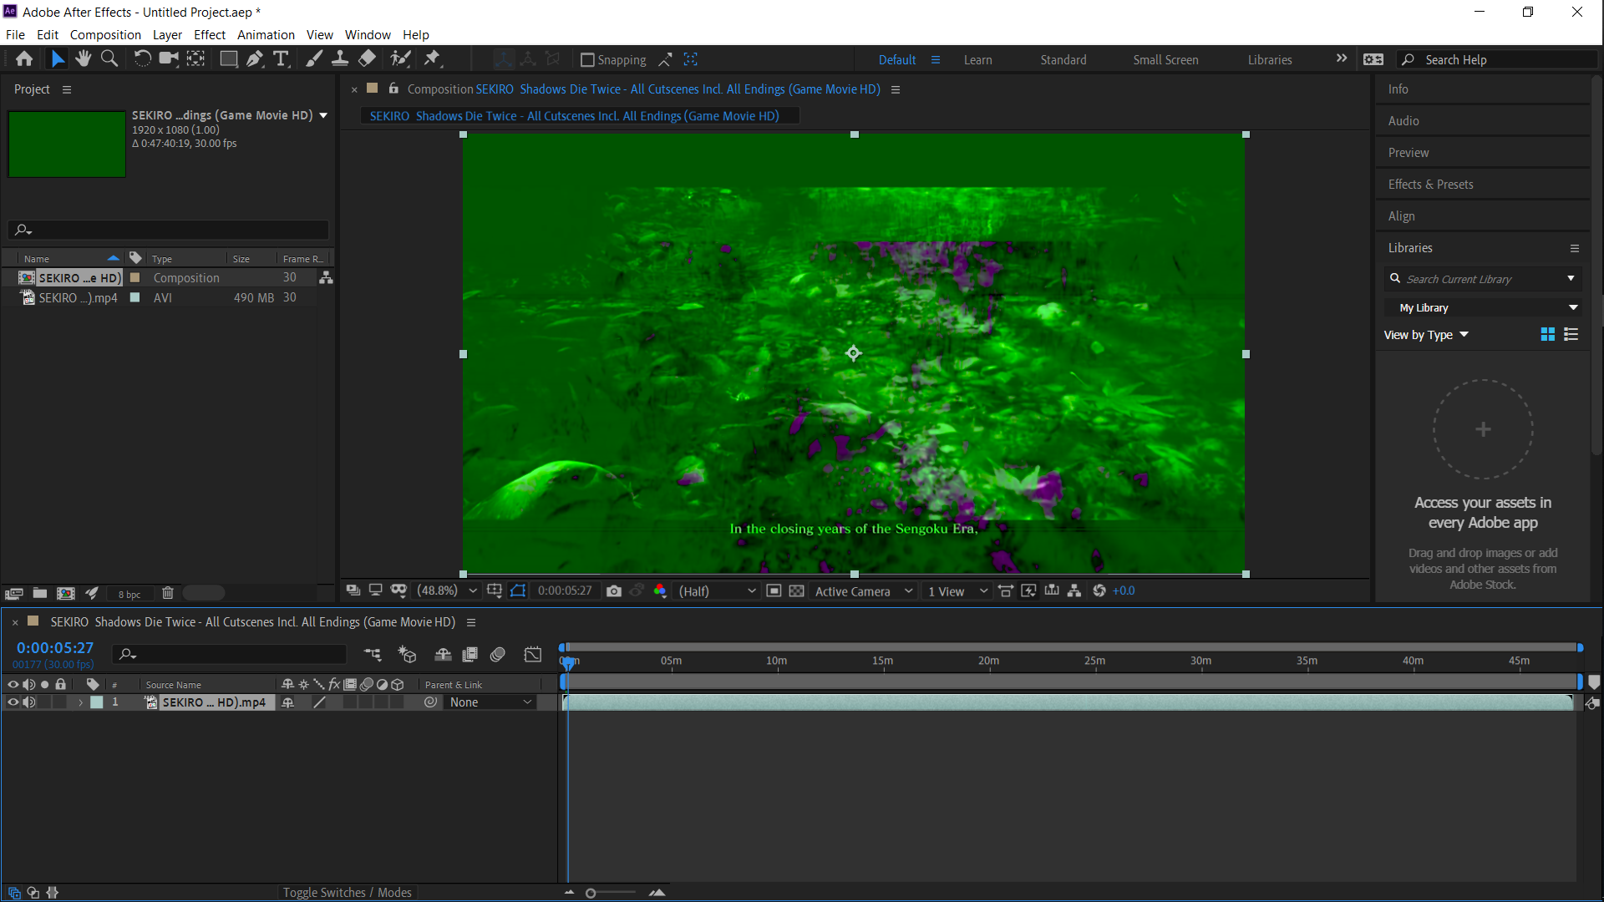Image resolution: width=1604 pixels, height=902 pixels.
Task: Toggle Frame Blending enable in timeline
Action: tap(470, 655)
